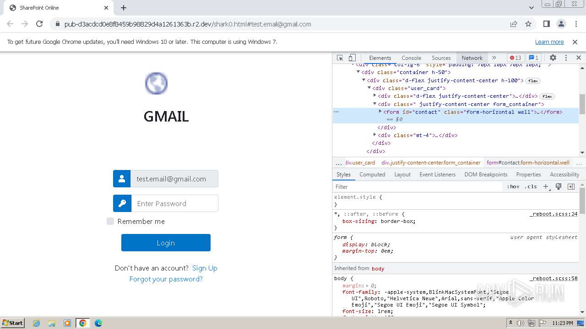
Task: Click the selected node's three-dot actions
Action: pyautogui.click(x=336, y=112)
